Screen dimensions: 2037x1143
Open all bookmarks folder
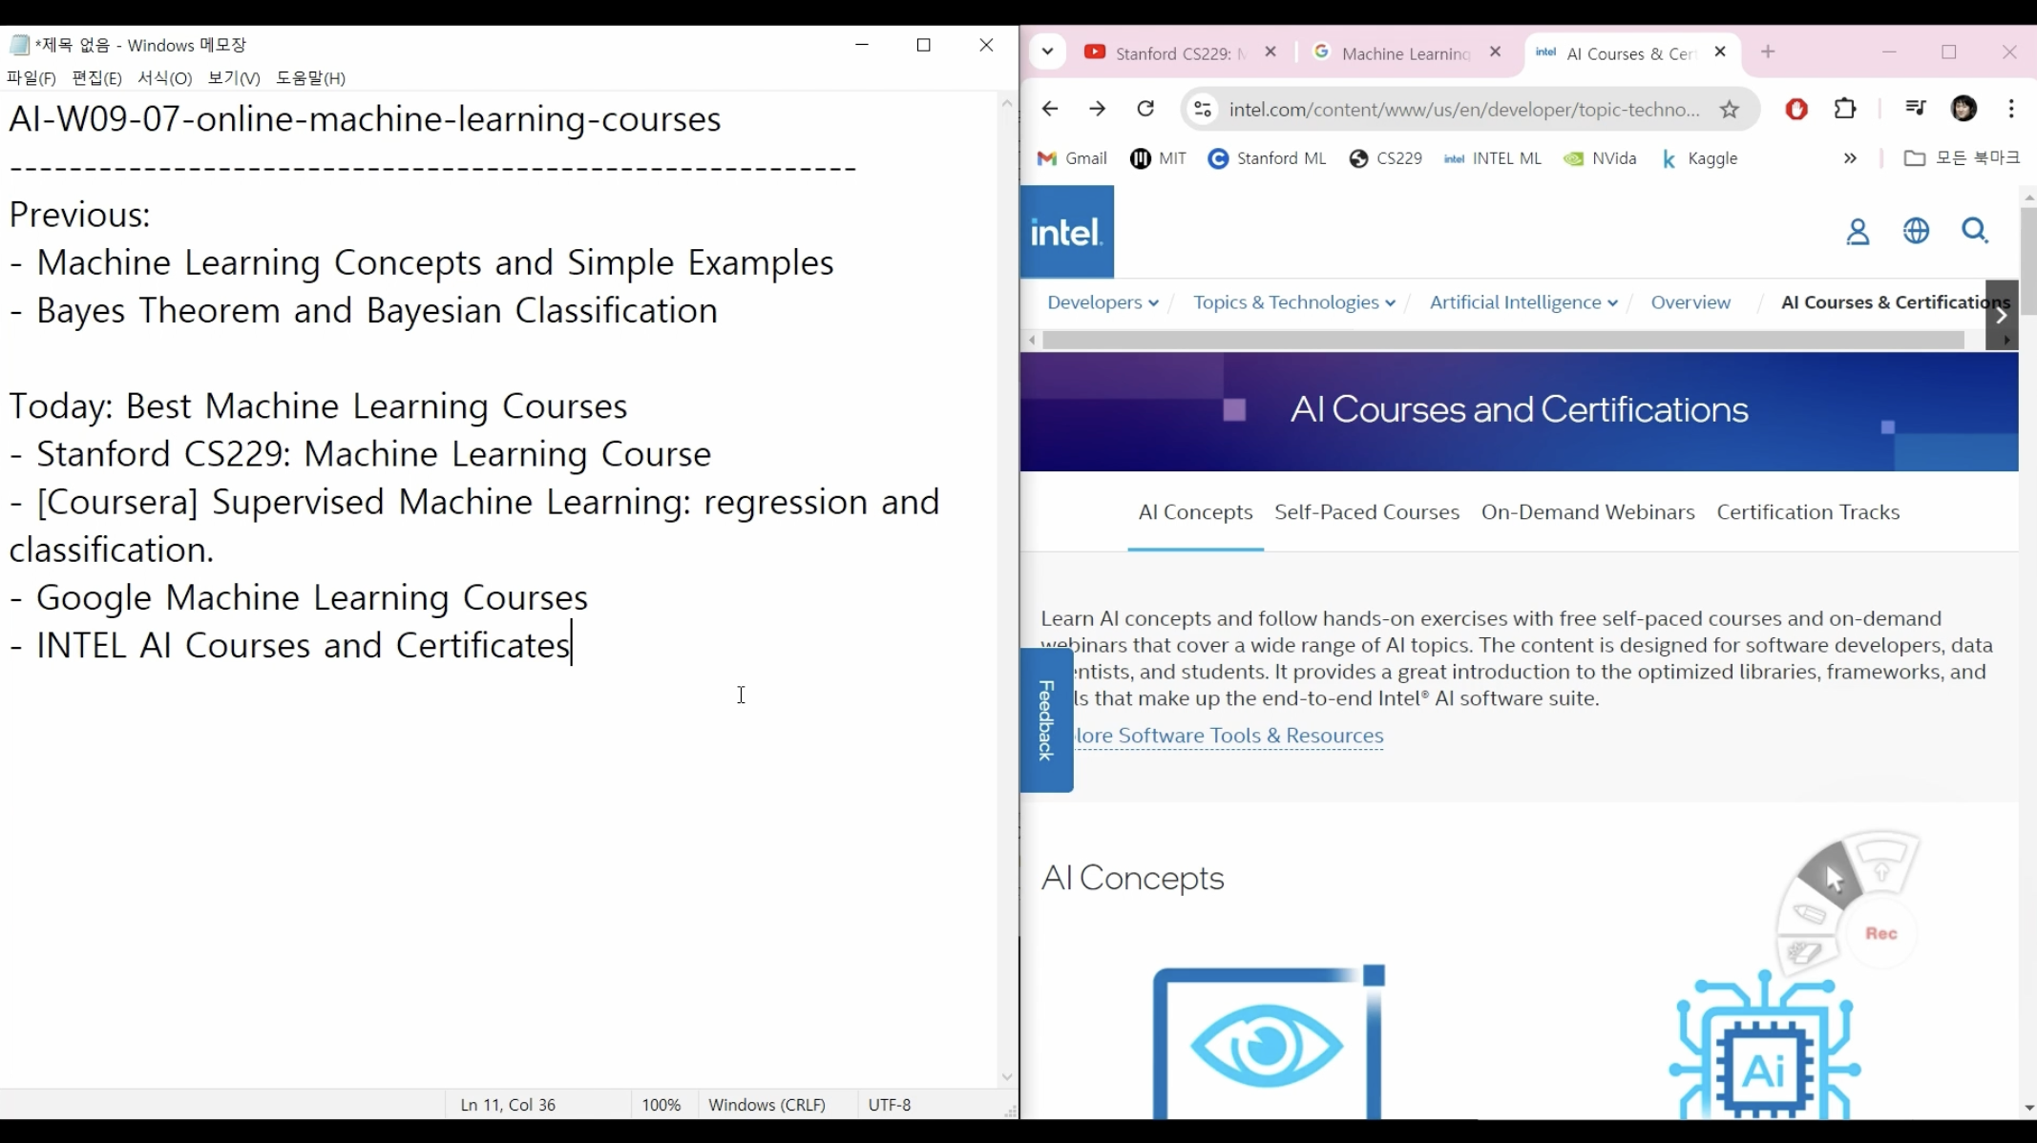[1962, 157]
